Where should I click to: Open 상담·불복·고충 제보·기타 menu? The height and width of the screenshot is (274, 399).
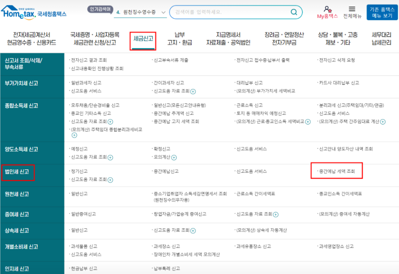pos(338,39)
